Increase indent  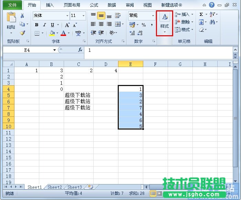[x=101, y=33]
